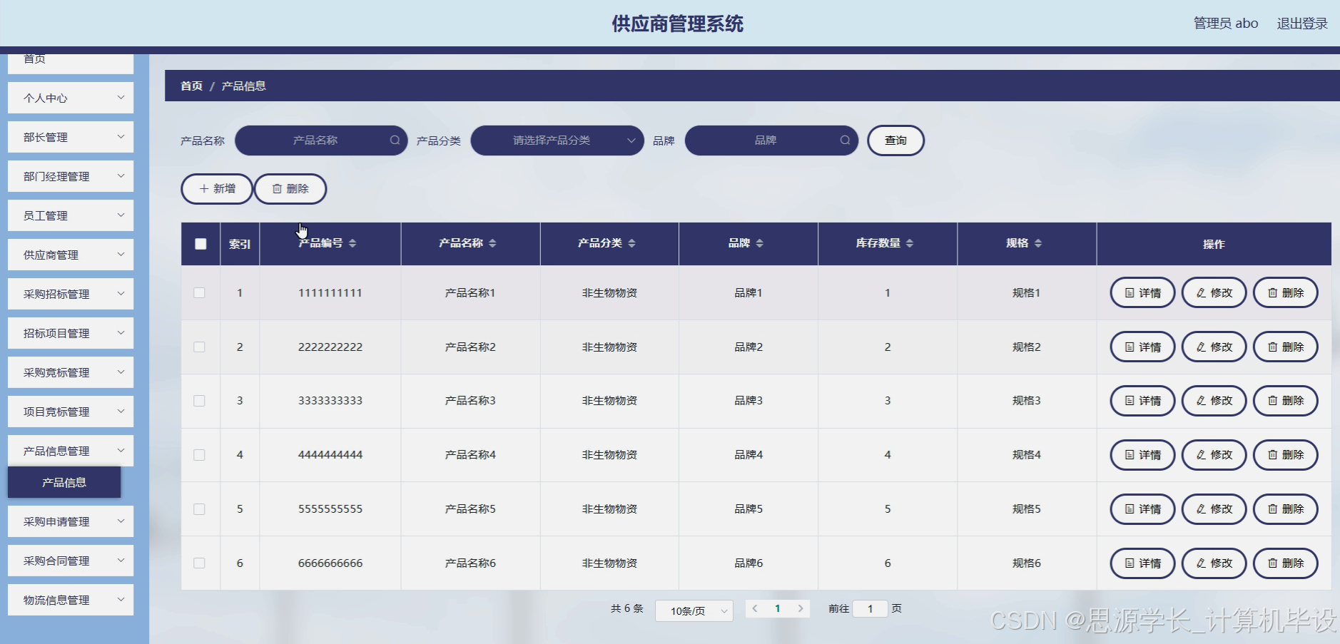Screen dimensions: 1340x644
Task: Open 详情 for 产品名称6 row
Action: [1142, 563]
